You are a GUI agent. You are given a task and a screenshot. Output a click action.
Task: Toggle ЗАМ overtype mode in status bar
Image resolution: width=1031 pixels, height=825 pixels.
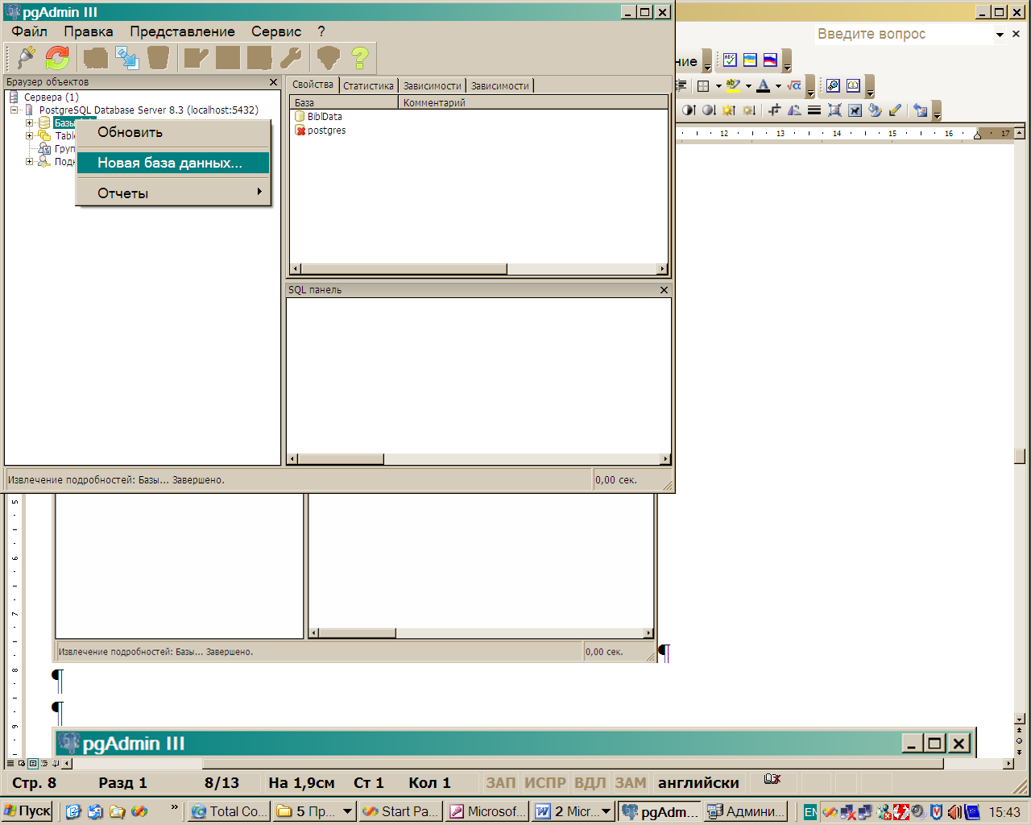pos(631,782)
